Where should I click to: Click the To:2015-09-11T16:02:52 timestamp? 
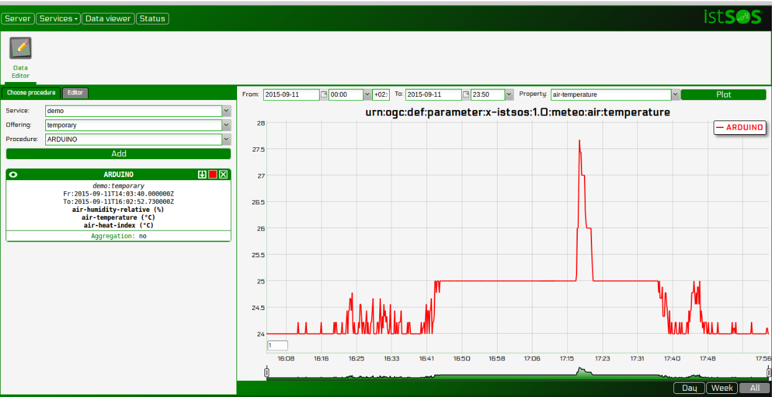(119, 202)
